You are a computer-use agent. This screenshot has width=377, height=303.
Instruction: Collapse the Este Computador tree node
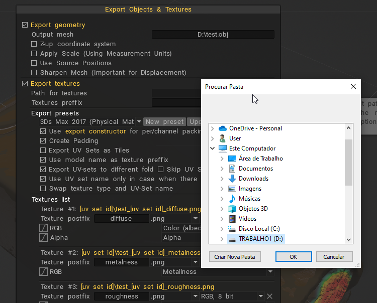pyautogui.click(x=213, y=148)
